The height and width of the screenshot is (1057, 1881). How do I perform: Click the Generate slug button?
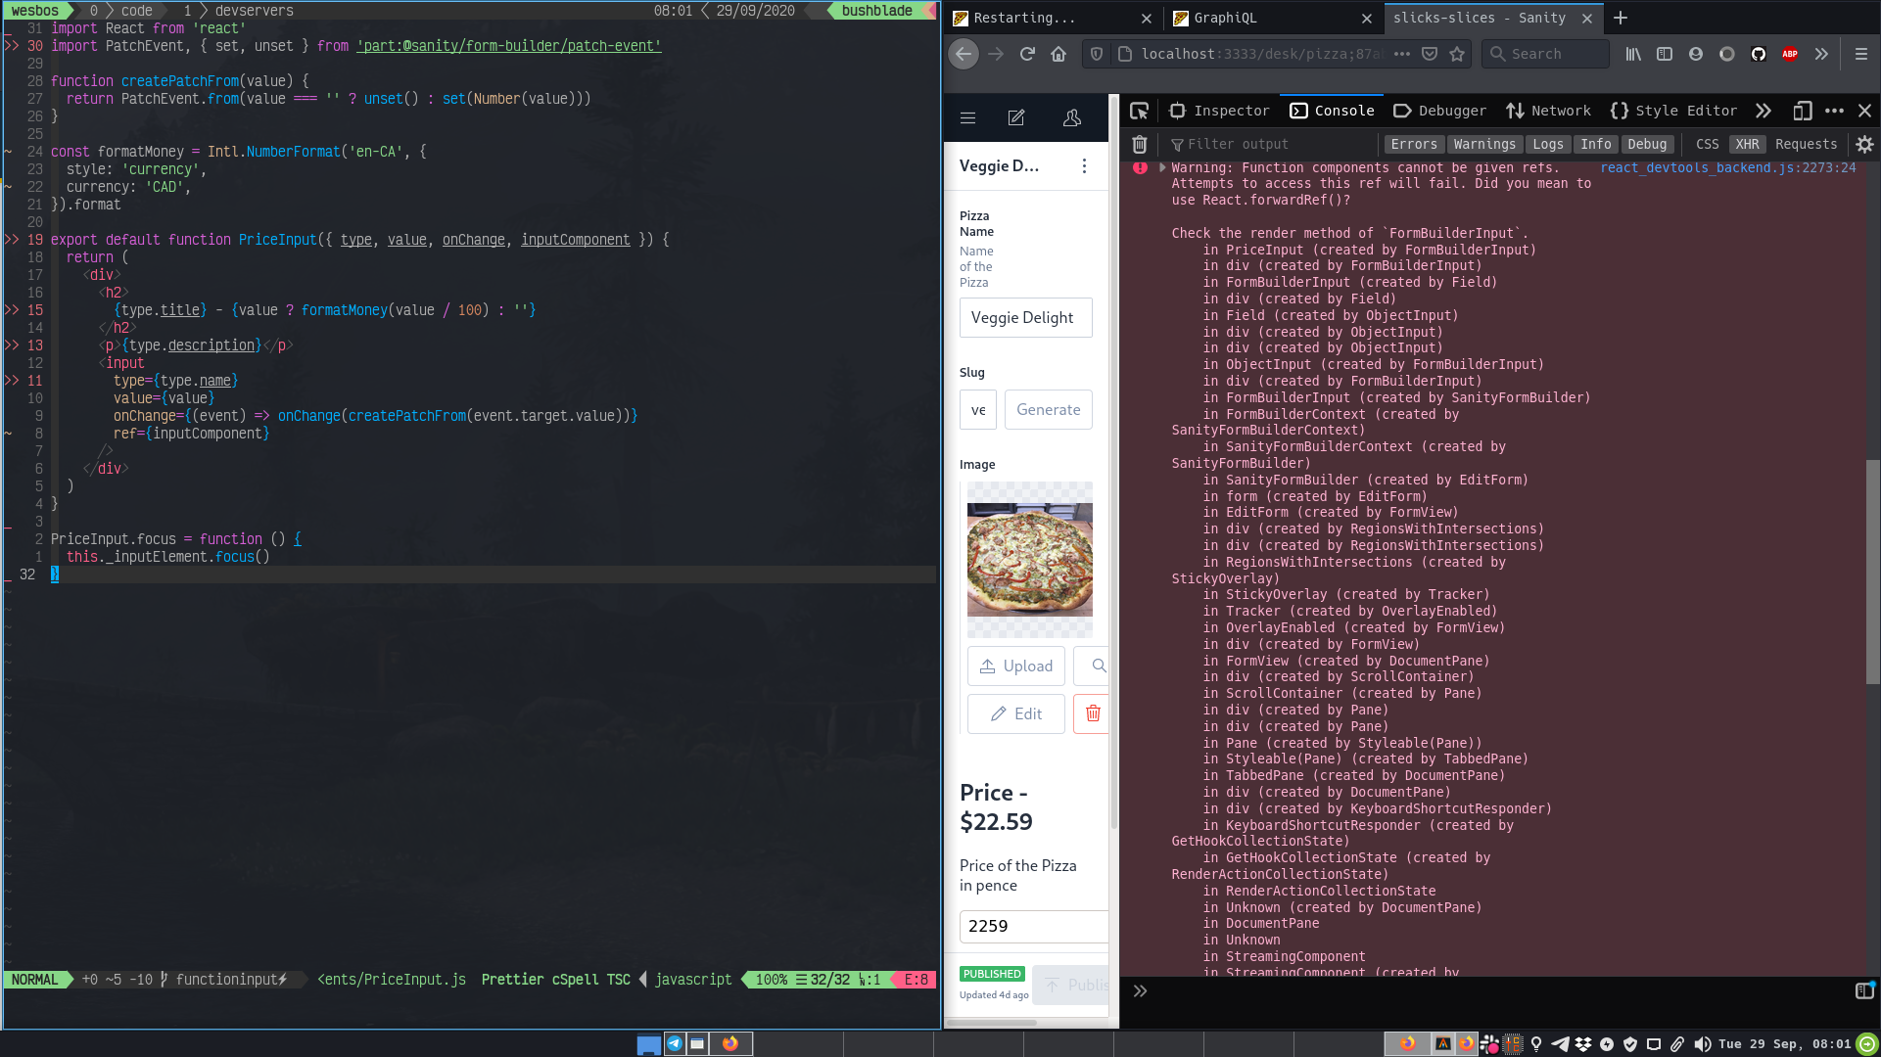tap(1048, 409)
